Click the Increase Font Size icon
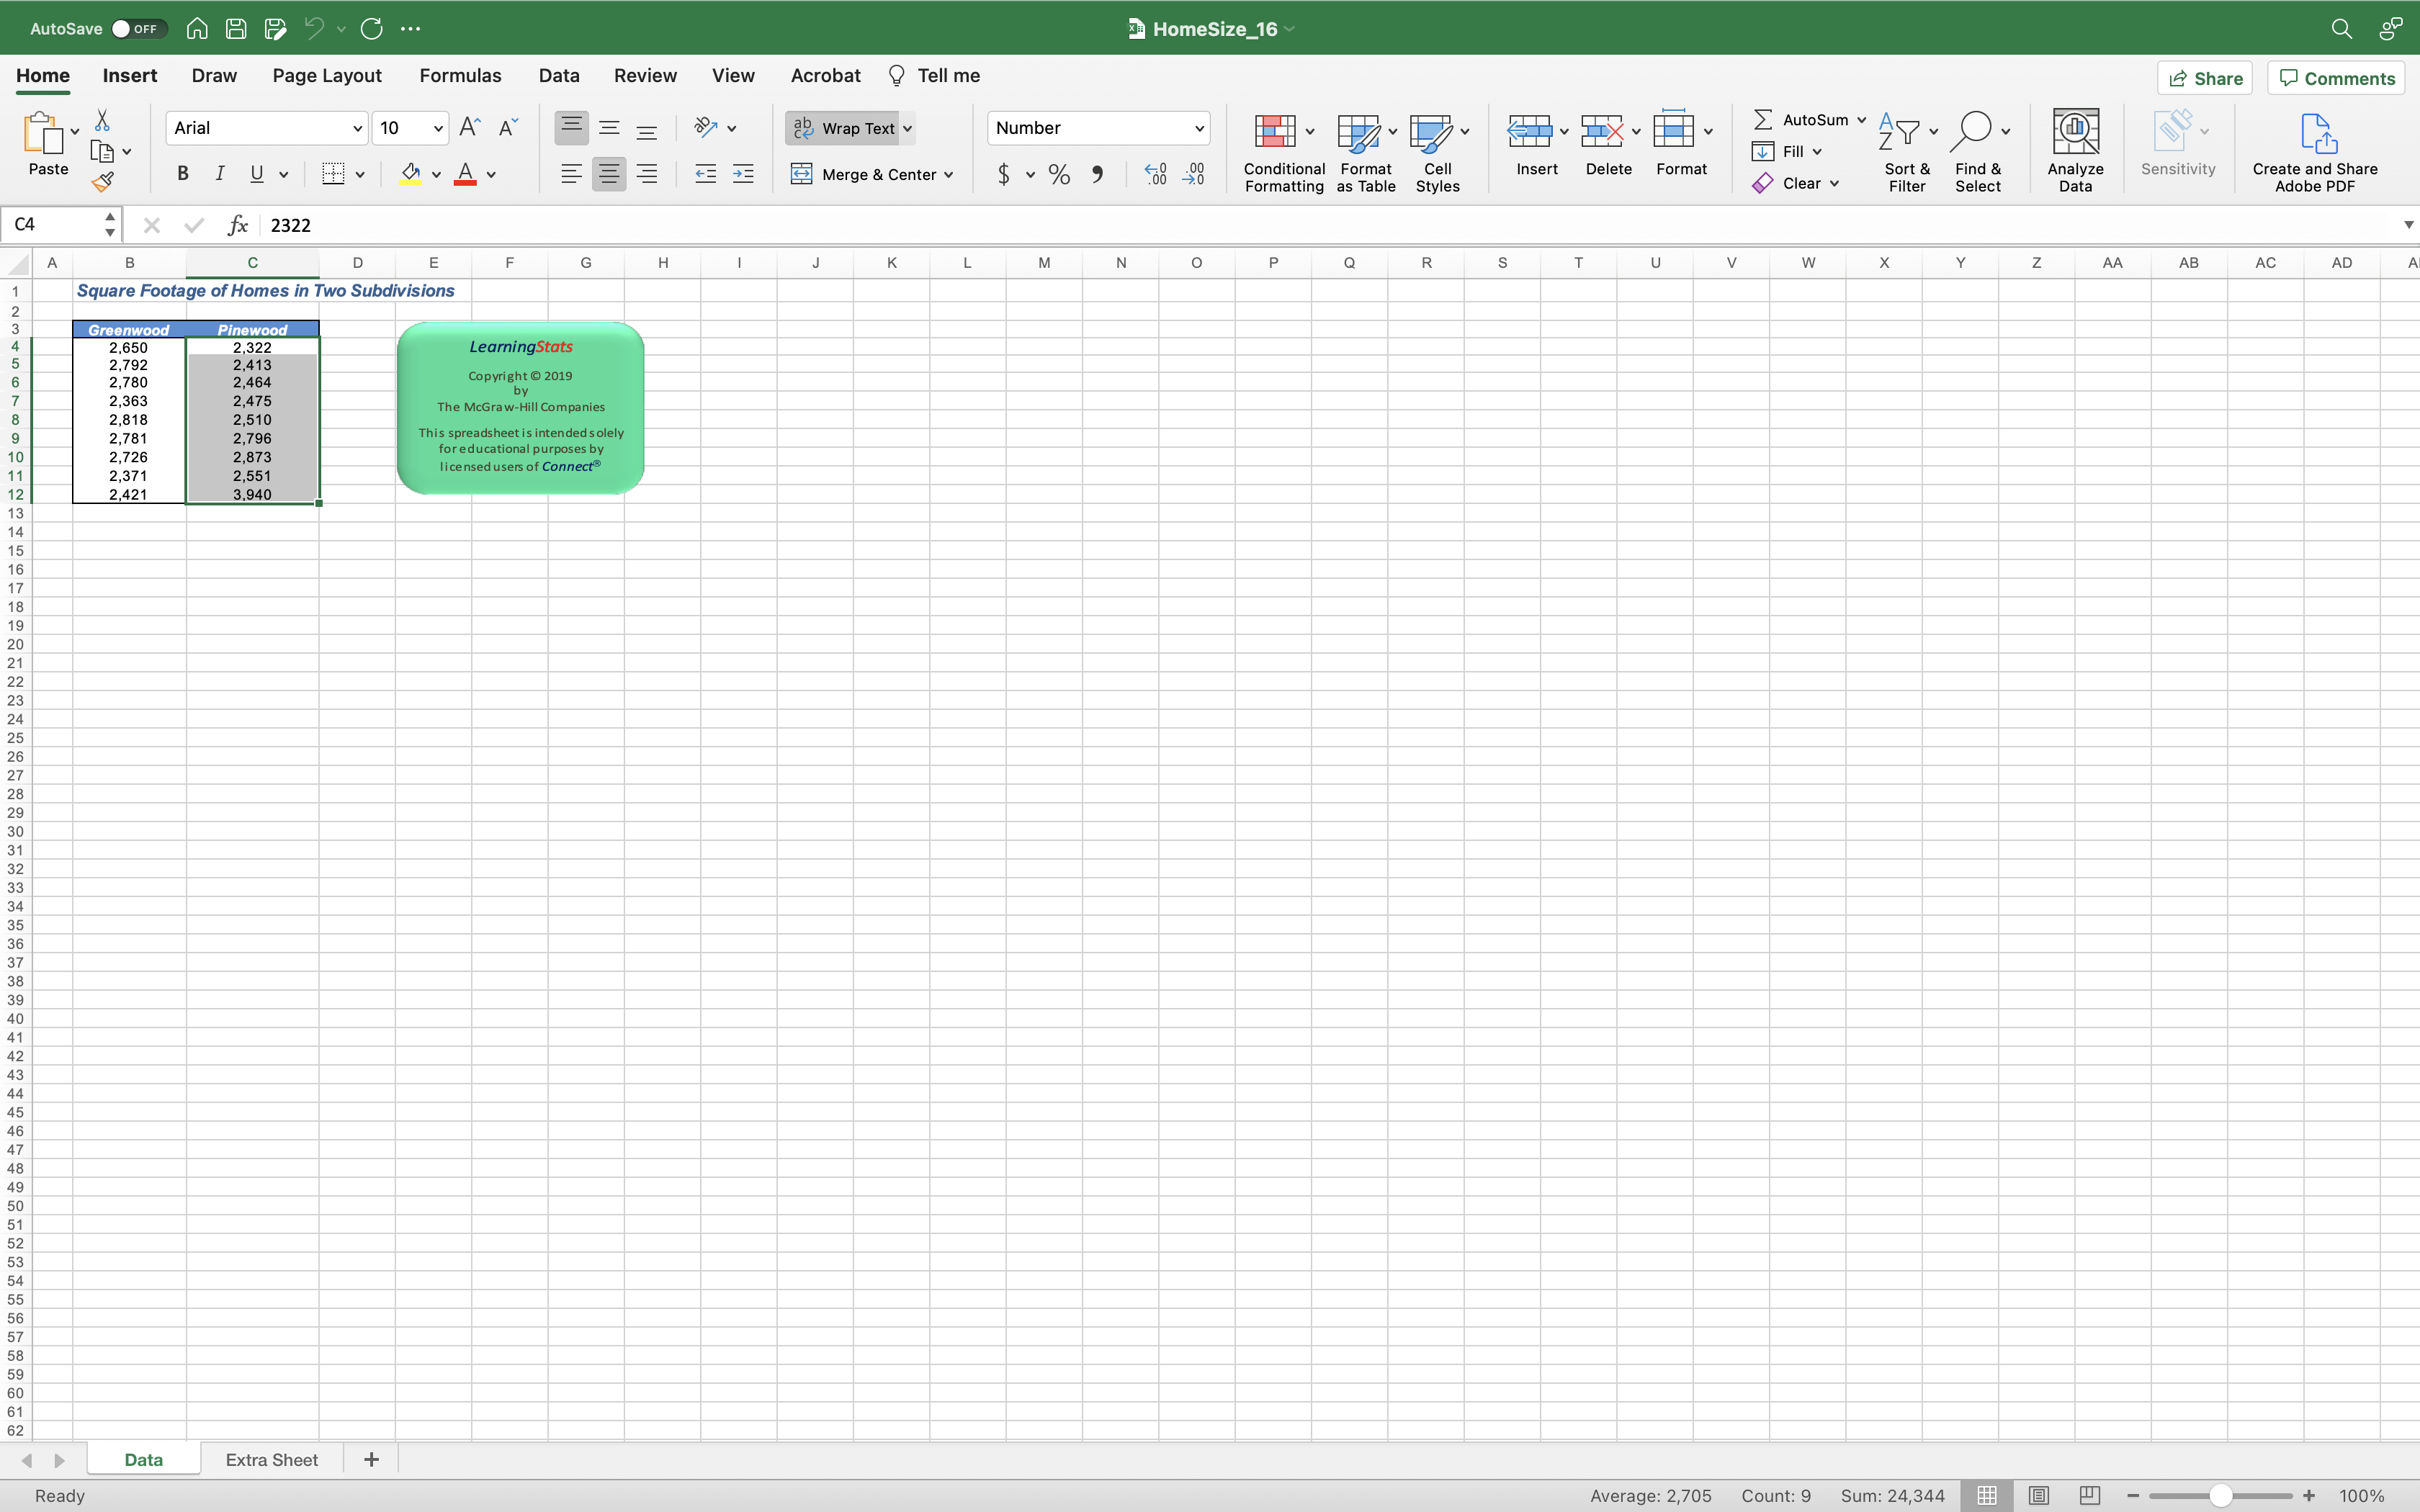 pos(469,127)
